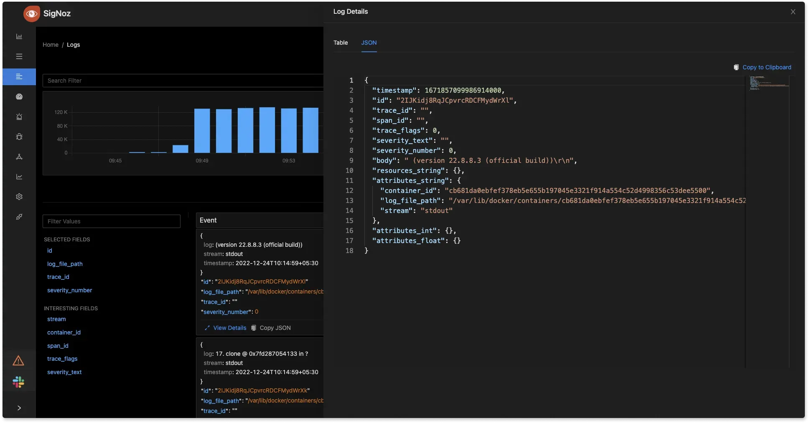809x423 pixels.
Task: Click Copy JSON on first log event
Action: coord(271,328)
